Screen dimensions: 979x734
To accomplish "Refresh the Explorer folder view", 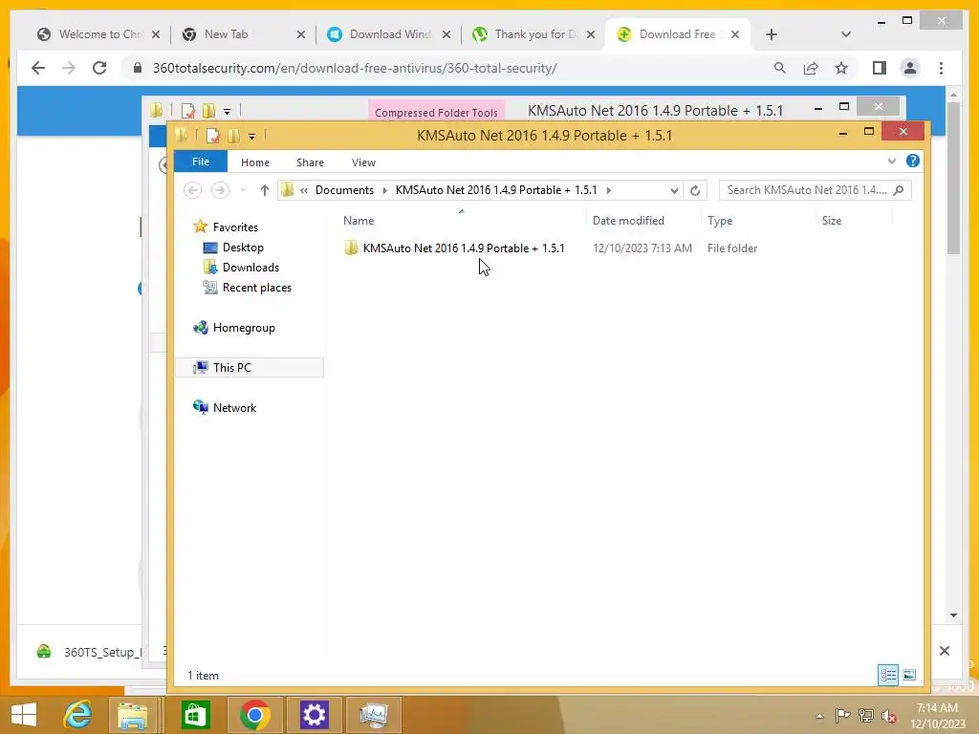I will (x=695, y=190).
